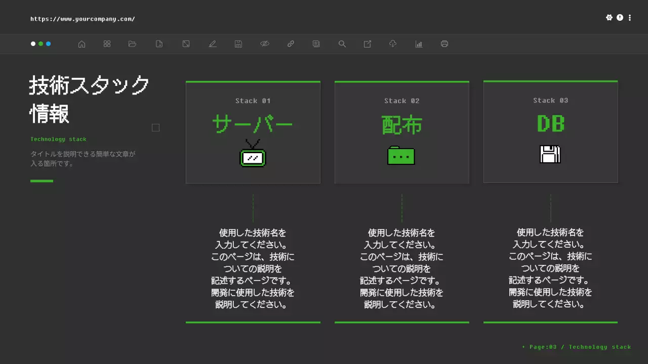Click the bar chart analytics icon

click(x=419, y=44)
